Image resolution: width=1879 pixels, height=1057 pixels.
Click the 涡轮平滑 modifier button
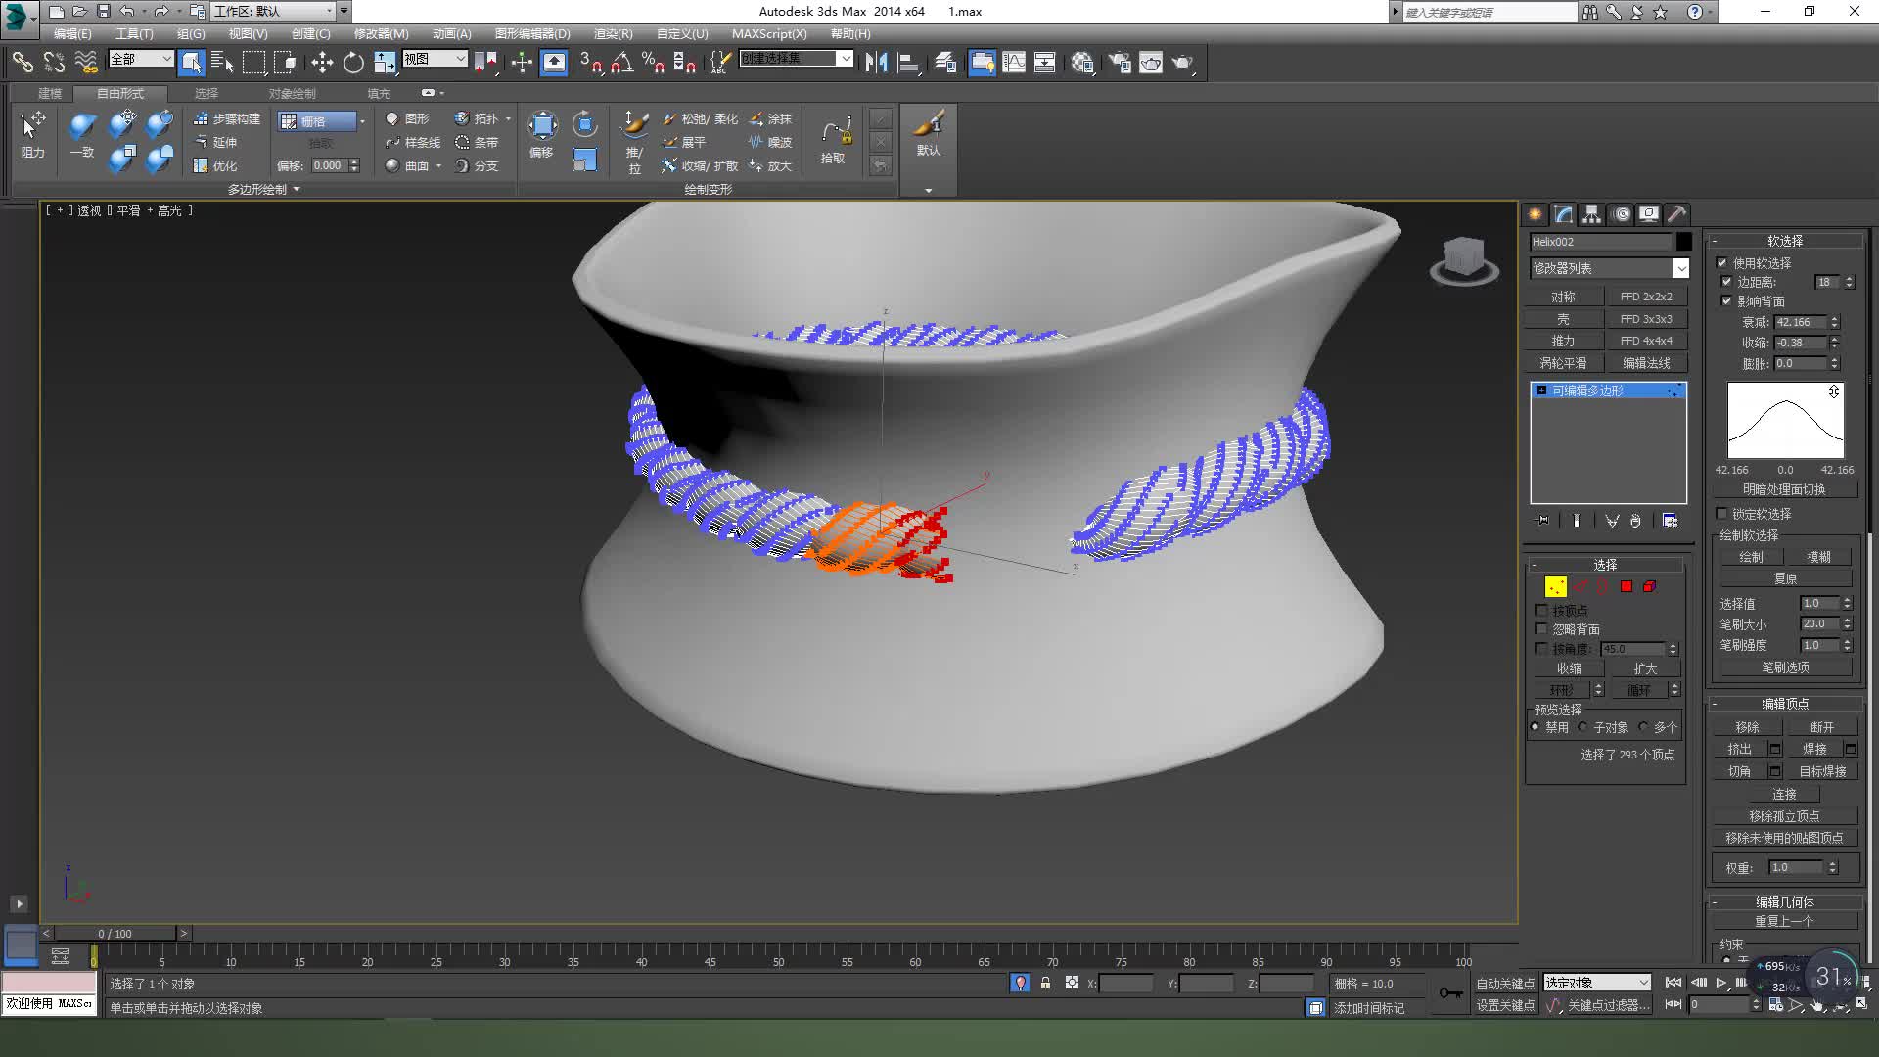(1563, 363)
